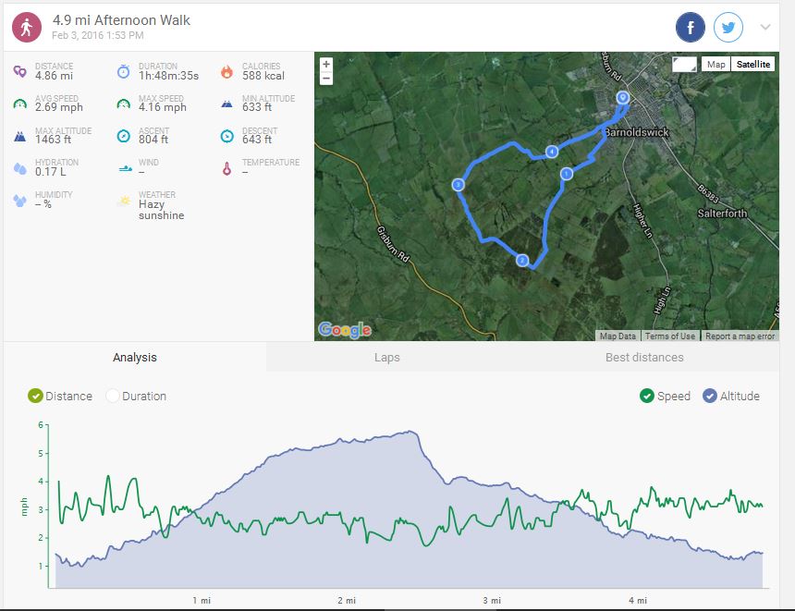Click the walking activity icon
The height and width of the screenshot is (611, 795).
26,28
